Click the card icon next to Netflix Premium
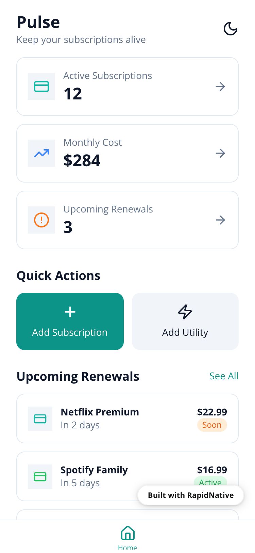Screen dimensions: 255x553 (40, 419)
